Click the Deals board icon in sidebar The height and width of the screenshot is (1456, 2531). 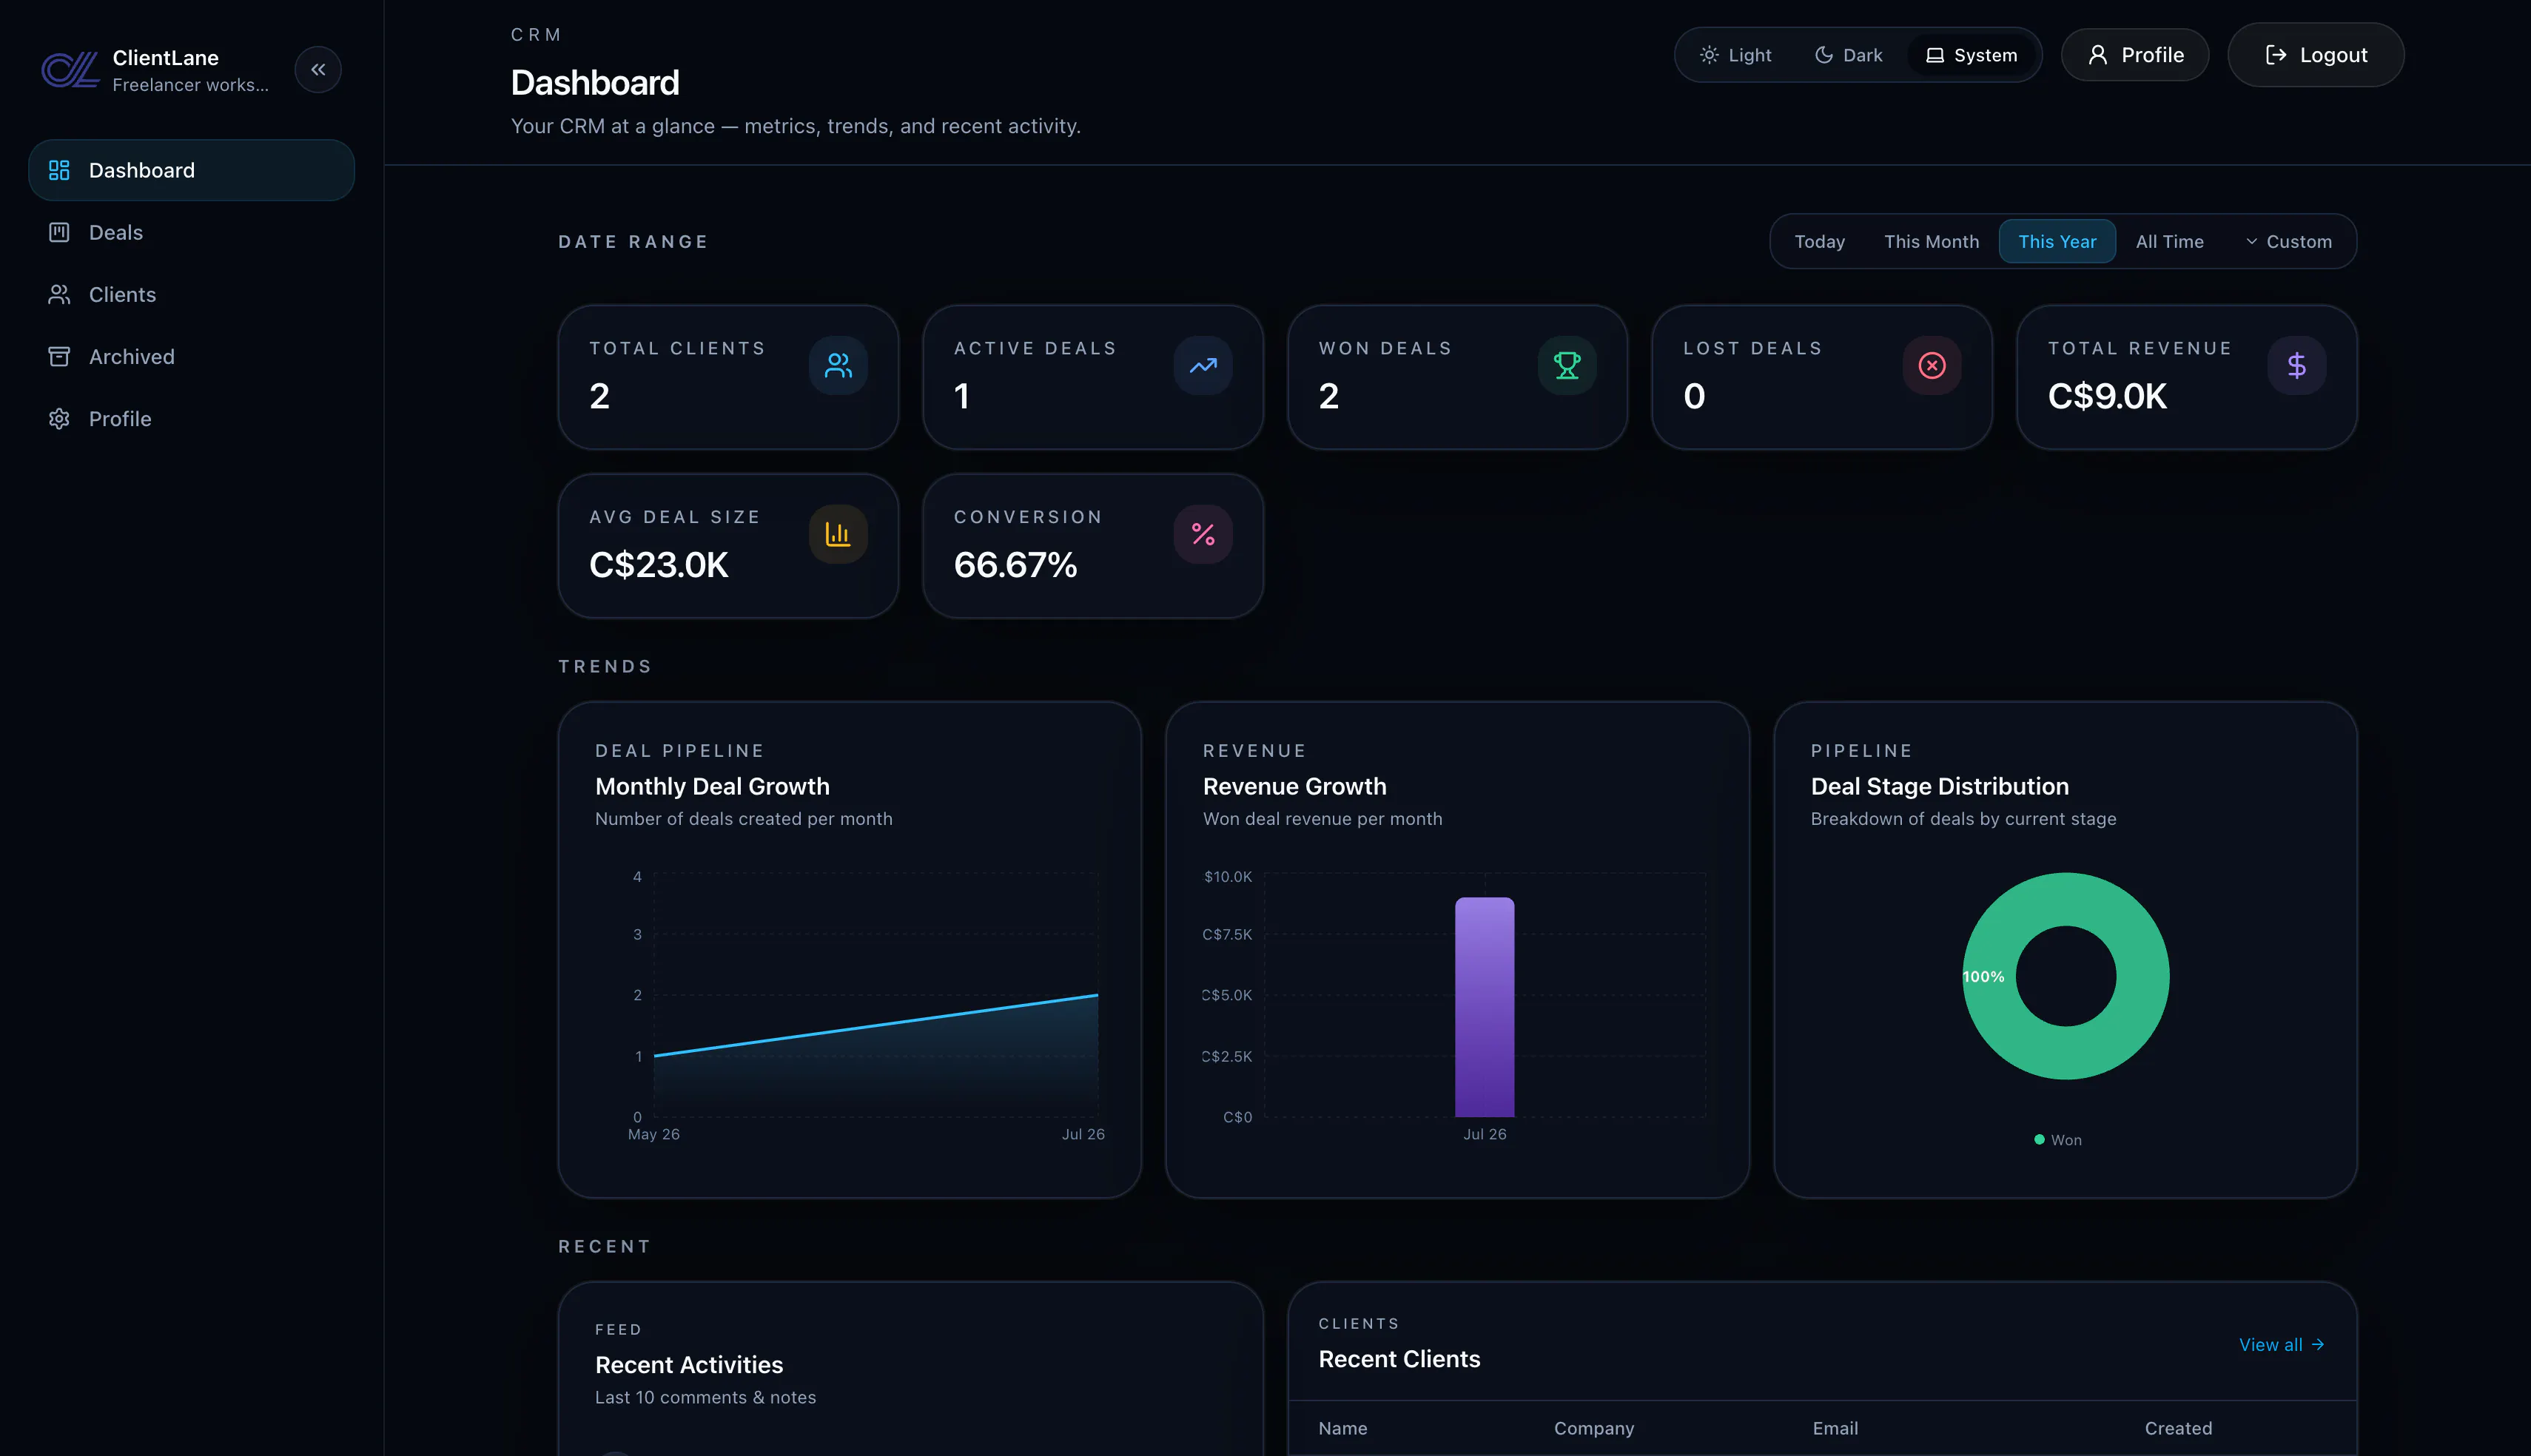coord(59,232)
